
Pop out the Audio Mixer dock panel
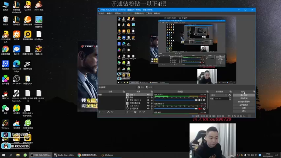pos(207,92)
